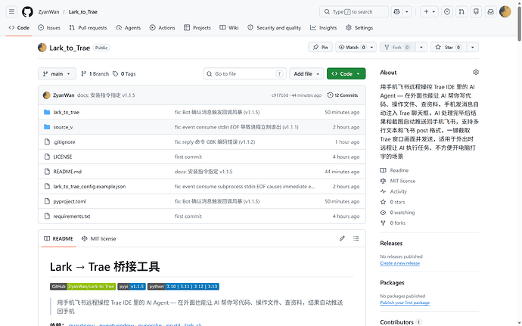
Task: Open requirements.txt file
Action: coord(72,216)
